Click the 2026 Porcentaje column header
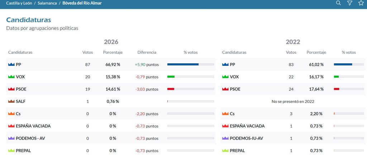The width and height of the screenshot is (367, 156). (113, 52)
